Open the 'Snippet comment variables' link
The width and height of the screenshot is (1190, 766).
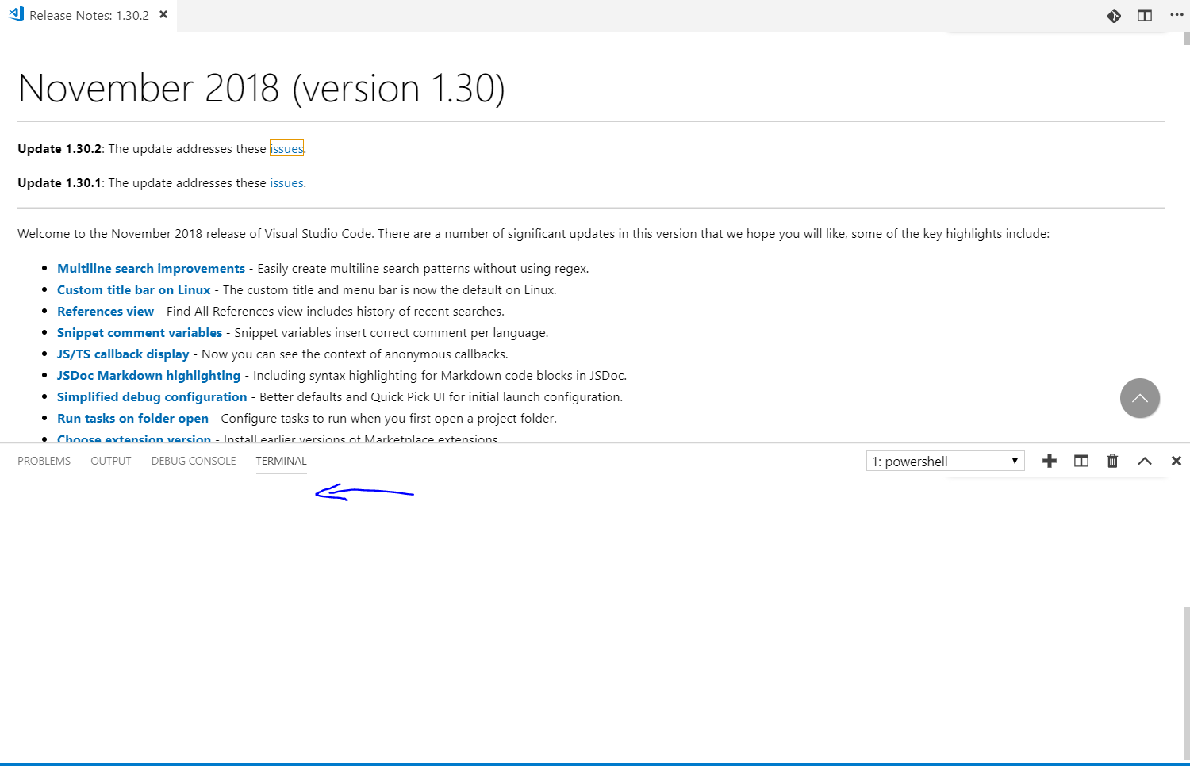tap(140, 332)
